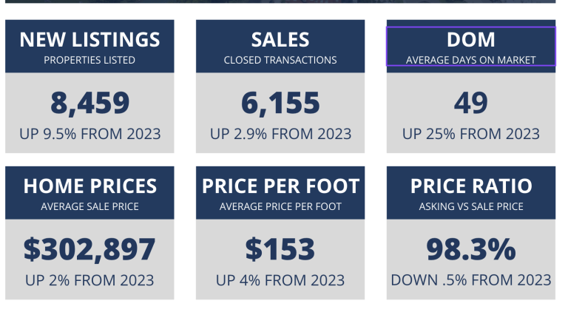
Task: Click the SALES heading text
Action: (280, 39)
